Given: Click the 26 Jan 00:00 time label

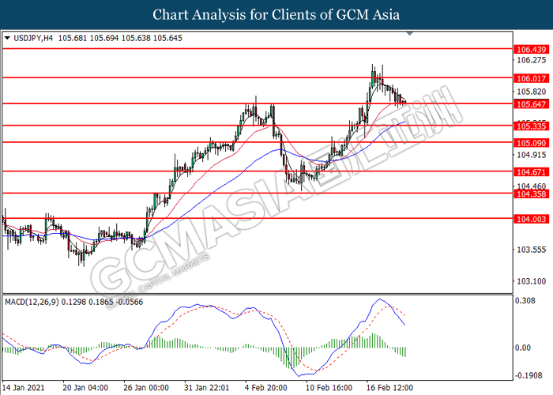Looking at the screenshot, I should pos(146,388).
